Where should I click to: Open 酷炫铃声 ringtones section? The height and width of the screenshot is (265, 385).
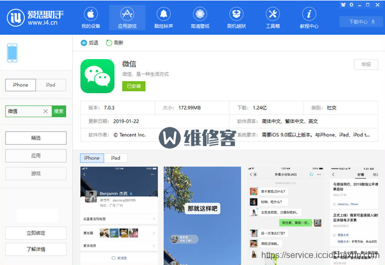(x=163, y=18)
